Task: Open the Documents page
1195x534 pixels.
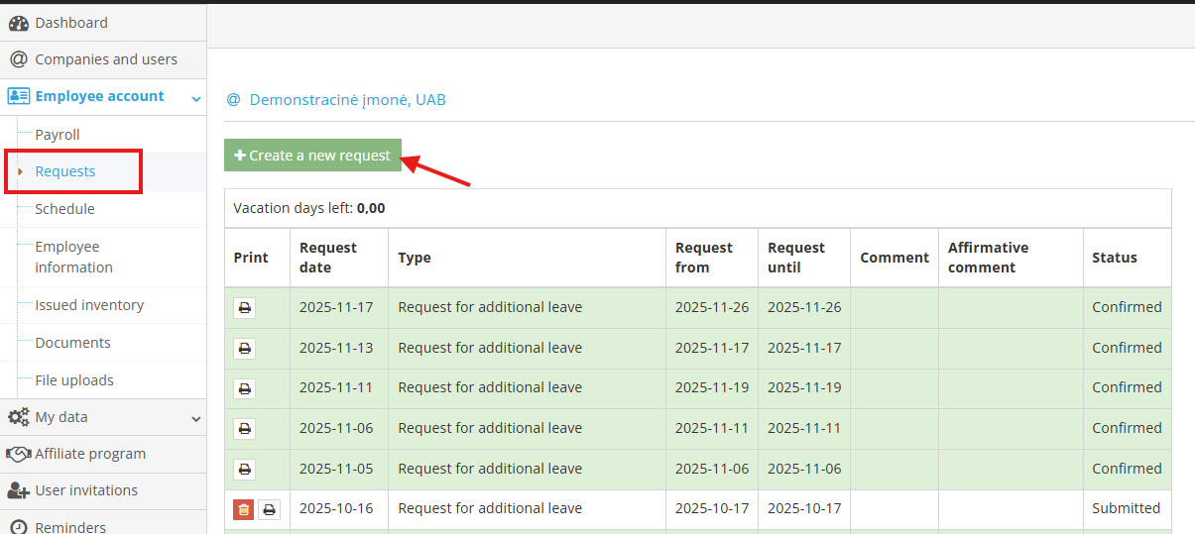Action: coord(72,343)
